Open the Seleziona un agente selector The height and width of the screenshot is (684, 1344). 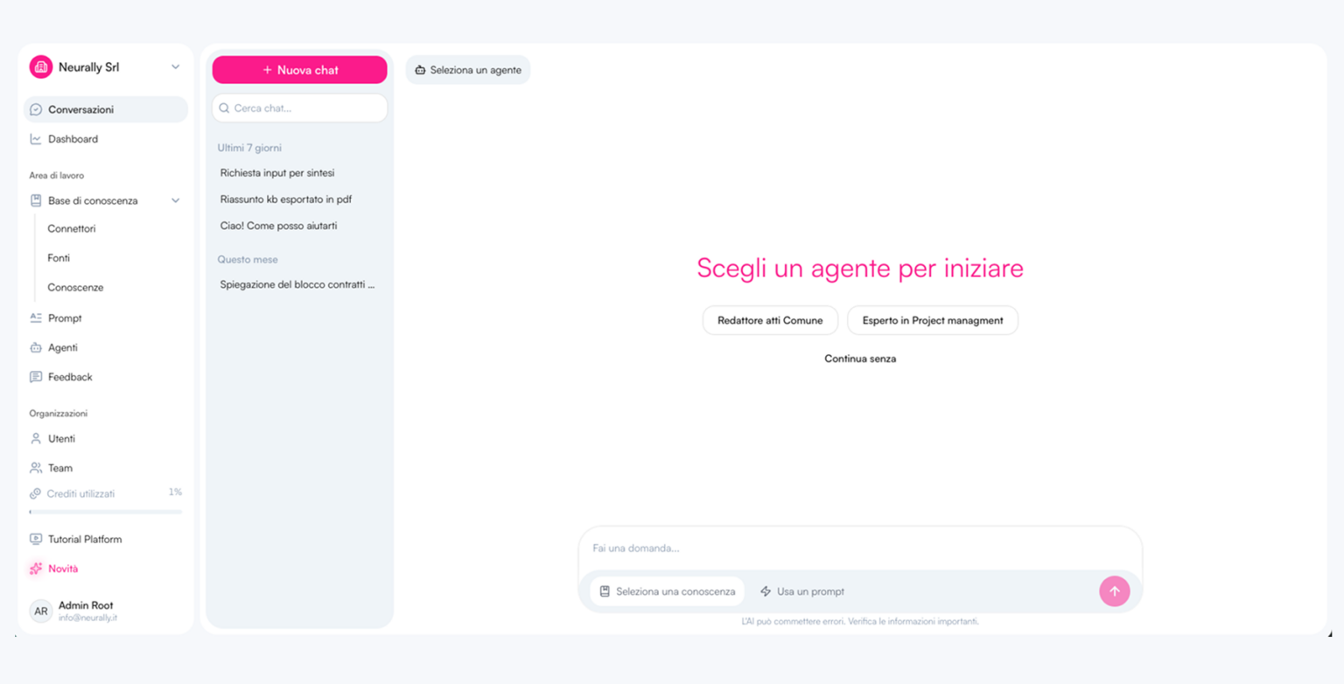click(x=468, y=70)
